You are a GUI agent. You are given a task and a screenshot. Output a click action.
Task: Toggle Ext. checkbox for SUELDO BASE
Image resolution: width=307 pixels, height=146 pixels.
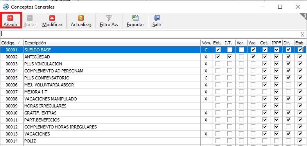click(x=218, y=50)
